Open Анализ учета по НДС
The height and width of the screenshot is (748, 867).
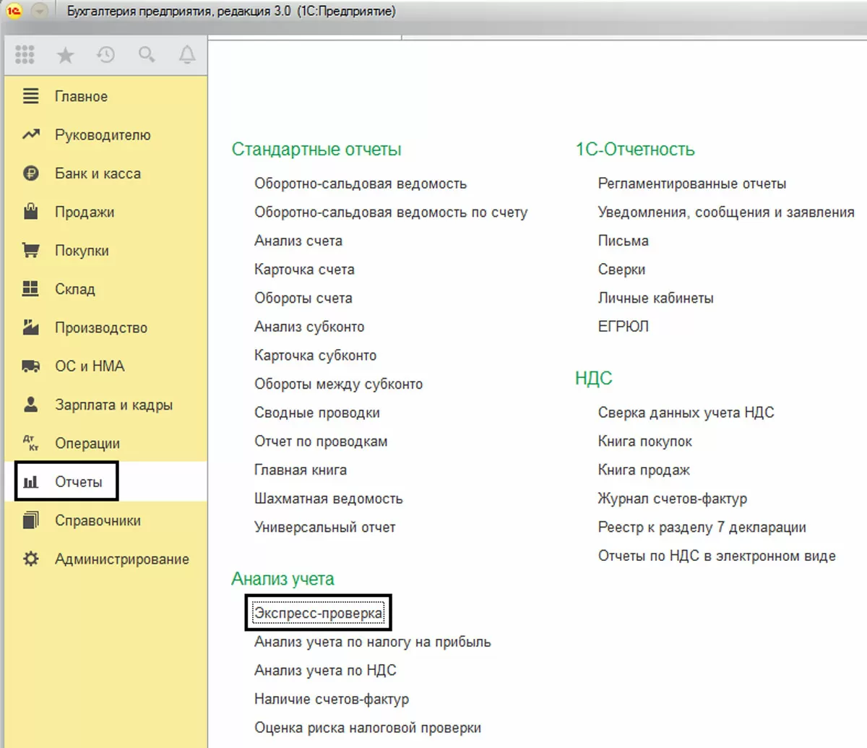pos(325,671)
